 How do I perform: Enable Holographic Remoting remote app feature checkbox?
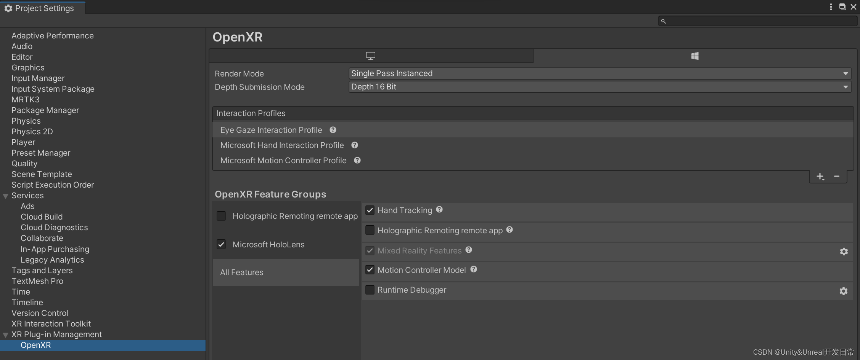(370, 230)
